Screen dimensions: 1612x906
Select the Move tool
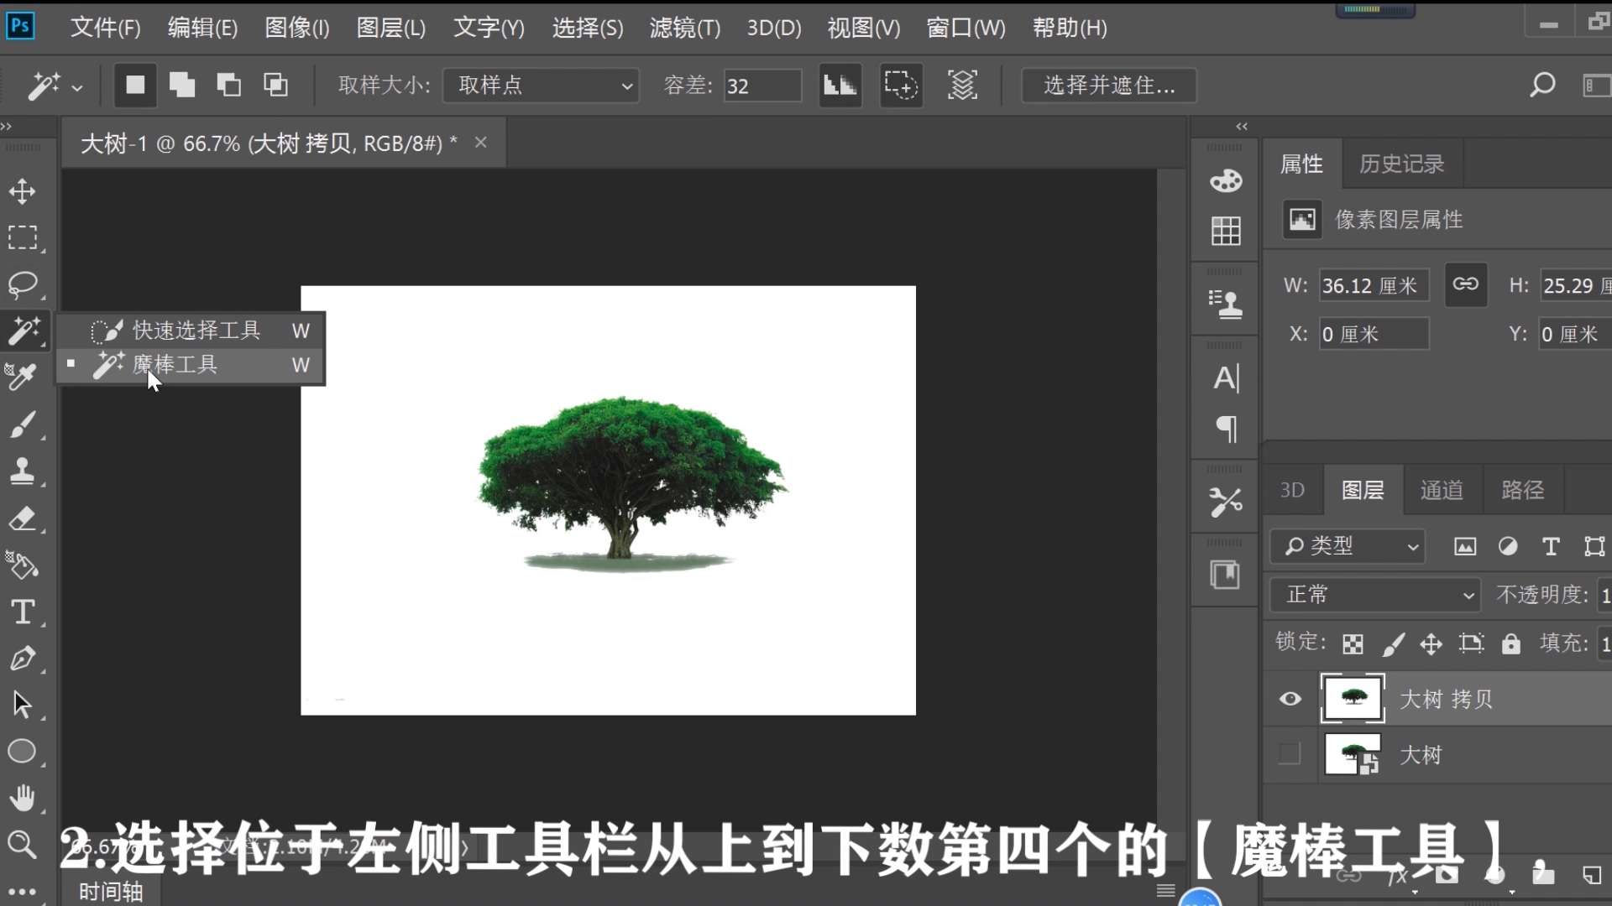click(x=23, y=191)
